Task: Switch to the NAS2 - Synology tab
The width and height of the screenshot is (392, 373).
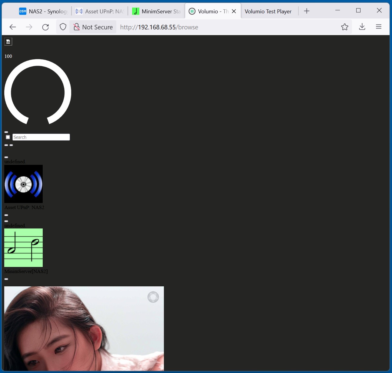Action: coord(43,11)
